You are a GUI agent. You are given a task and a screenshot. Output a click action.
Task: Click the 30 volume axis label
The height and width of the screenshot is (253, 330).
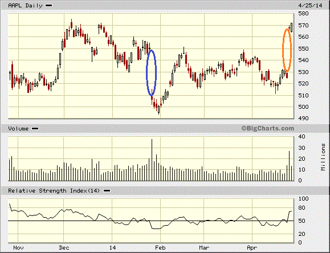pyautogui.click(x=302, y=148)
